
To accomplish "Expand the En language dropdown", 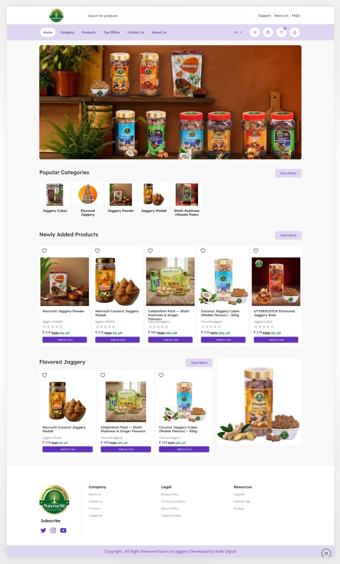I will (238, 32).
